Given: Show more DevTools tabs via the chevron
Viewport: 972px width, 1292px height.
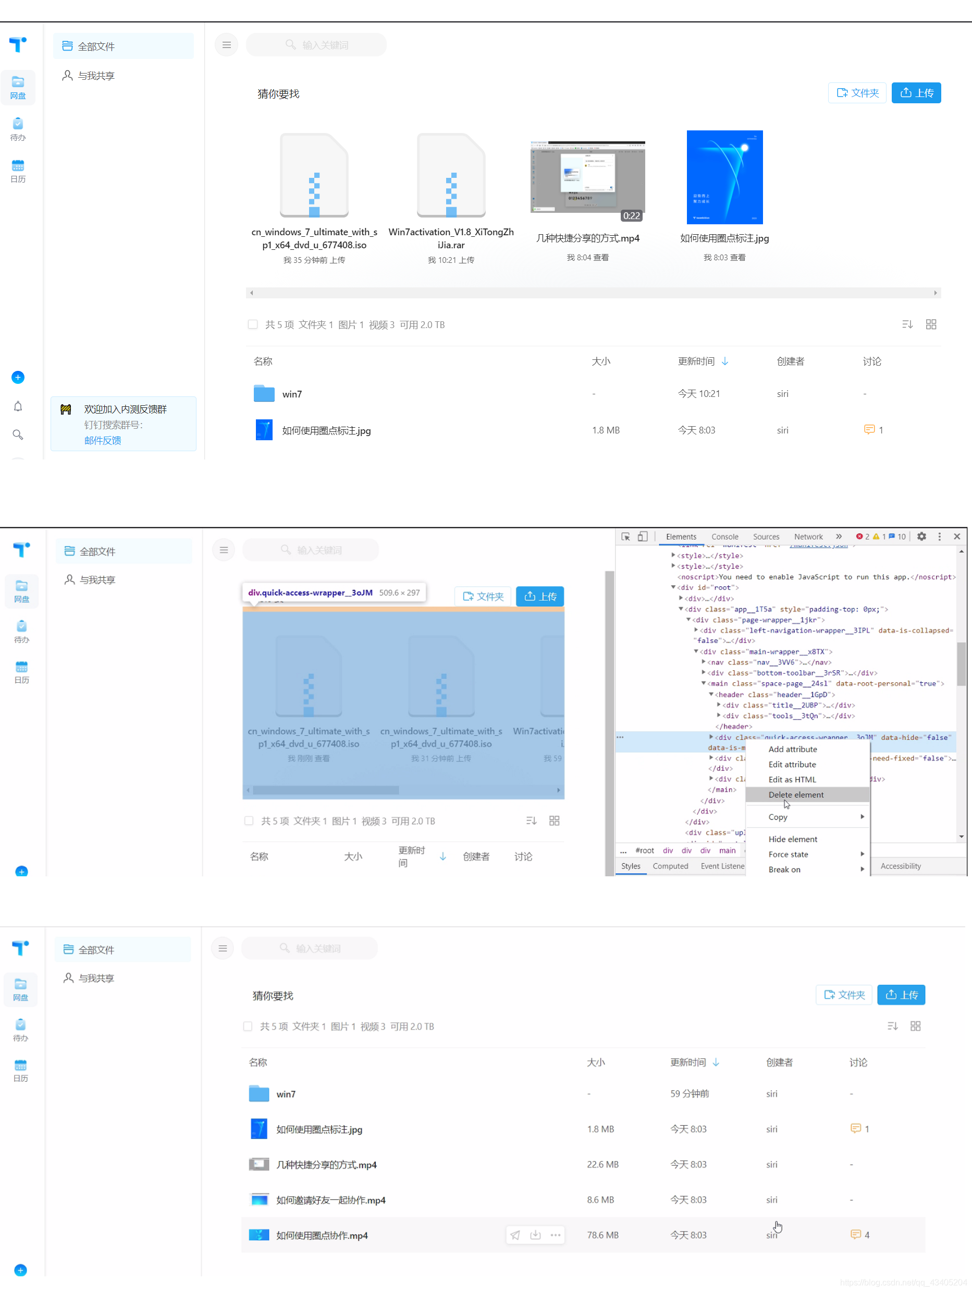Looking at the screenshot, I should [839, 536].
